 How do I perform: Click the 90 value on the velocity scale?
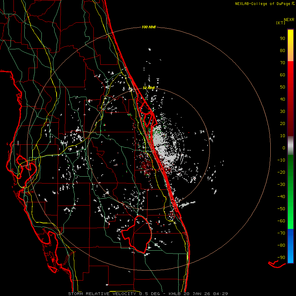283,38
